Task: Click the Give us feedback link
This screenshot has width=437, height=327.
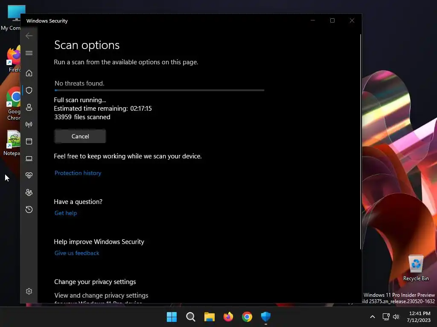Action: click(77, 253)
